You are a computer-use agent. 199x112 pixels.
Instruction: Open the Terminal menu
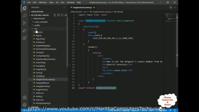pyautogui.click(x=71, y=2)
